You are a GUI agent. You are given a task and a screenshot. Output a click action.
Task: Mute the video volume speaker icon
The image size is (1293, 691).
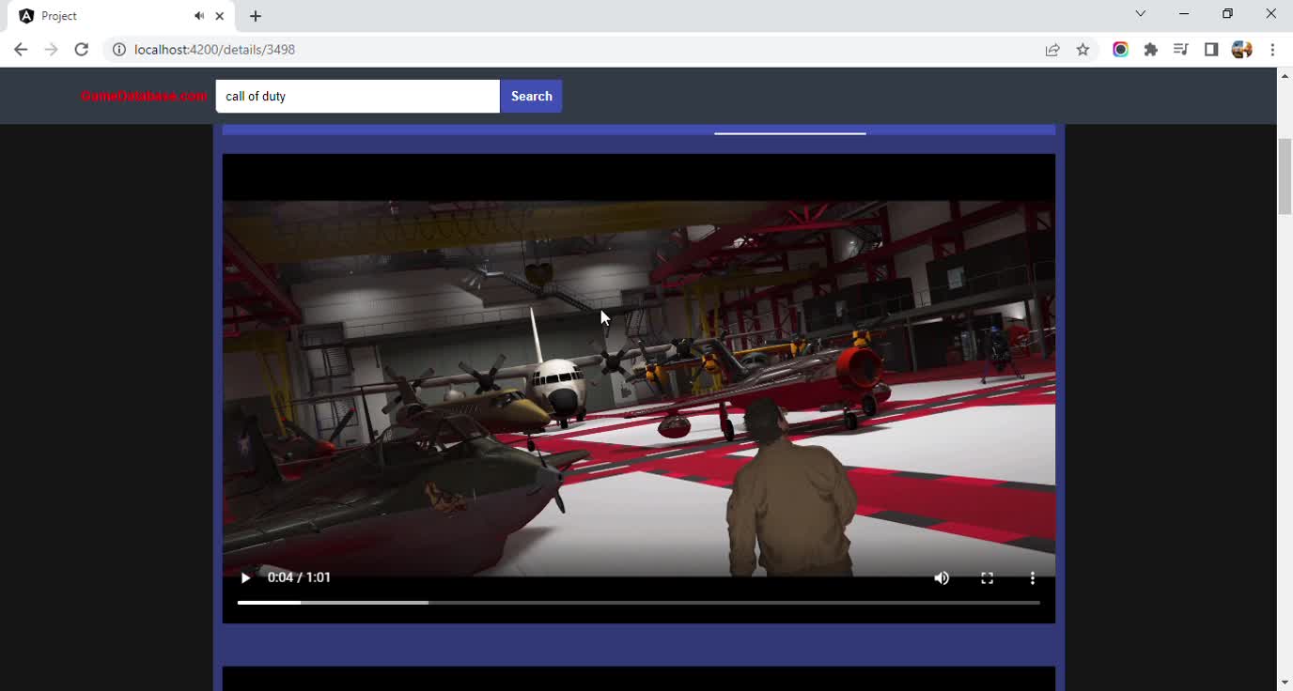click(x=942, y=578)
